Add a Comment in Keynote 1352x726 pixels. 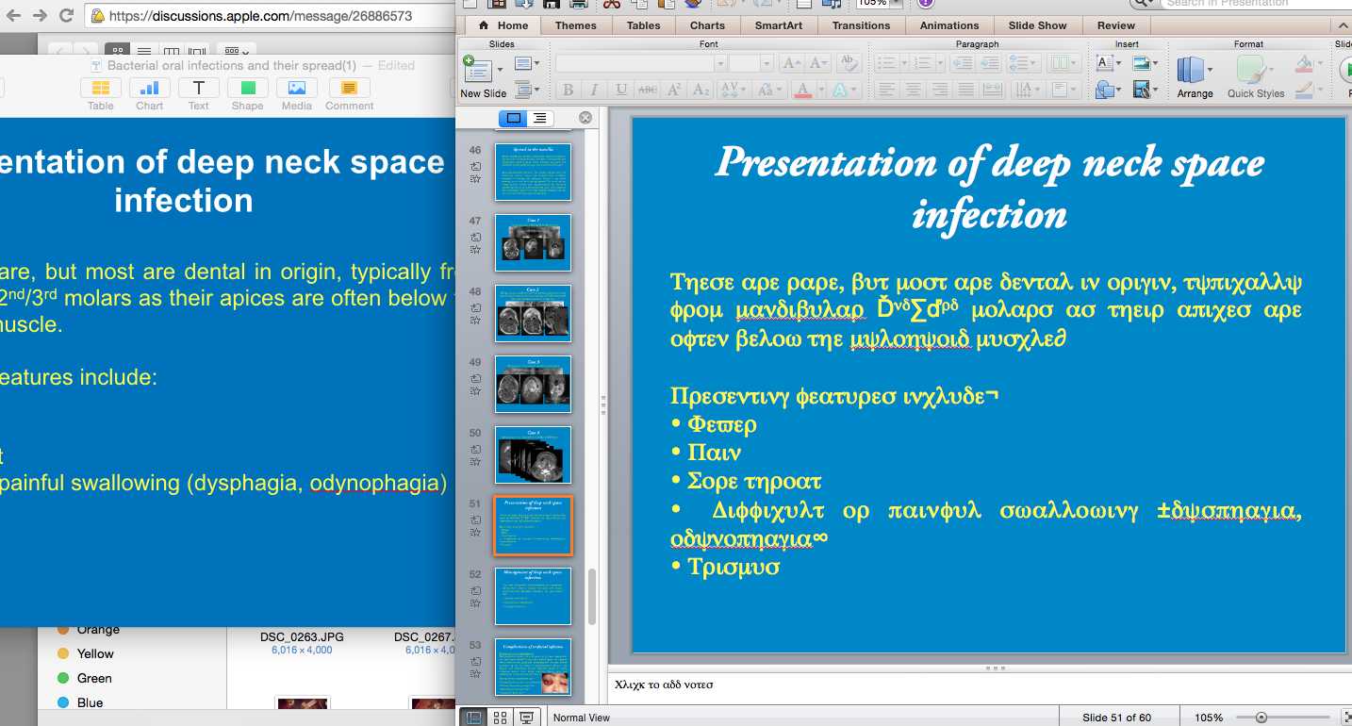pos(349,89)
